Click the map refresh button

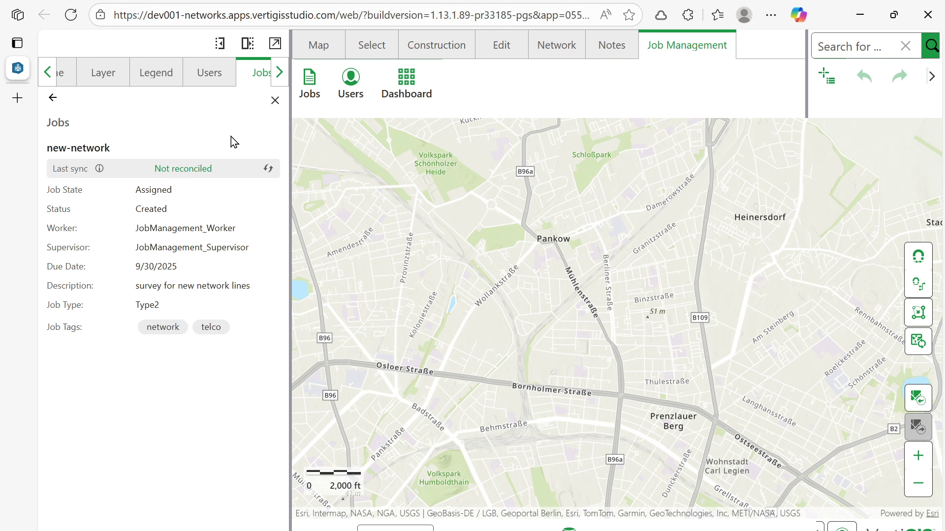pos(918,341)
